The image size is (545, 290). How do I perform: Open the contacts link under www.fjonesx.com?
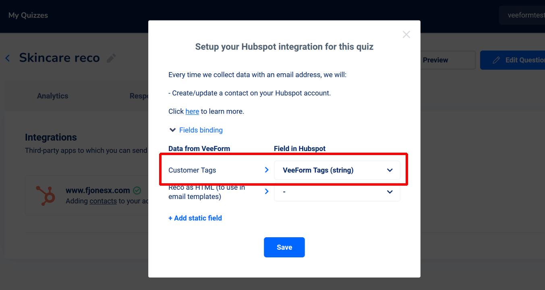(103, 201)
